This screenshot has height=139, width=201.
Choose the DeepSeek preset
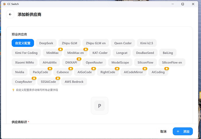pyautogui.click(x=46, y=43)
